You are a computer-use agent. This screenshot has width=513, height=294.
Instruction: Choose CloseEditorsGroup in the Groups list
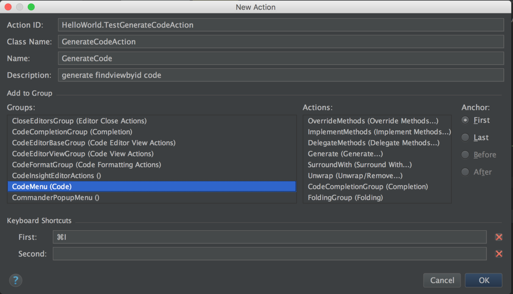coord(79,121)
